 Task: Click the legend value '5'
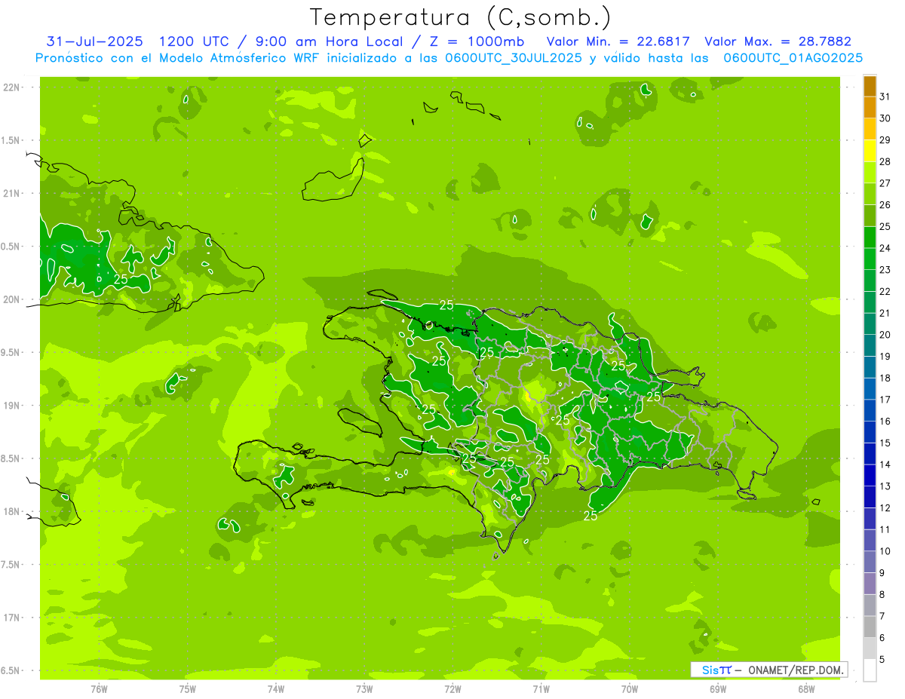pos(882,659)
